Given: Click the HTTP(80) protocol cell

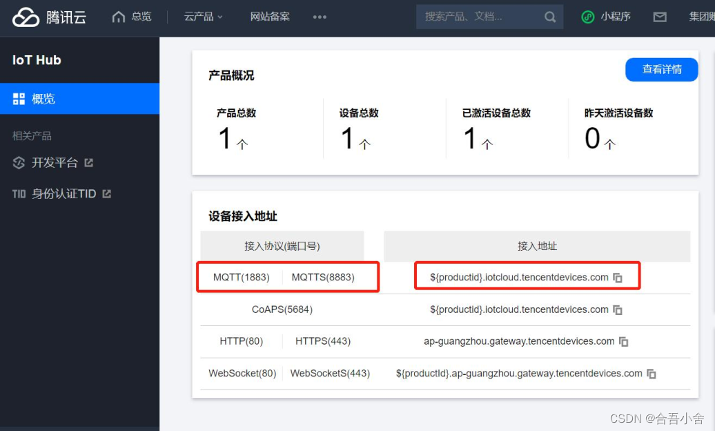Looking at the screenshot, I should [242, 341].
